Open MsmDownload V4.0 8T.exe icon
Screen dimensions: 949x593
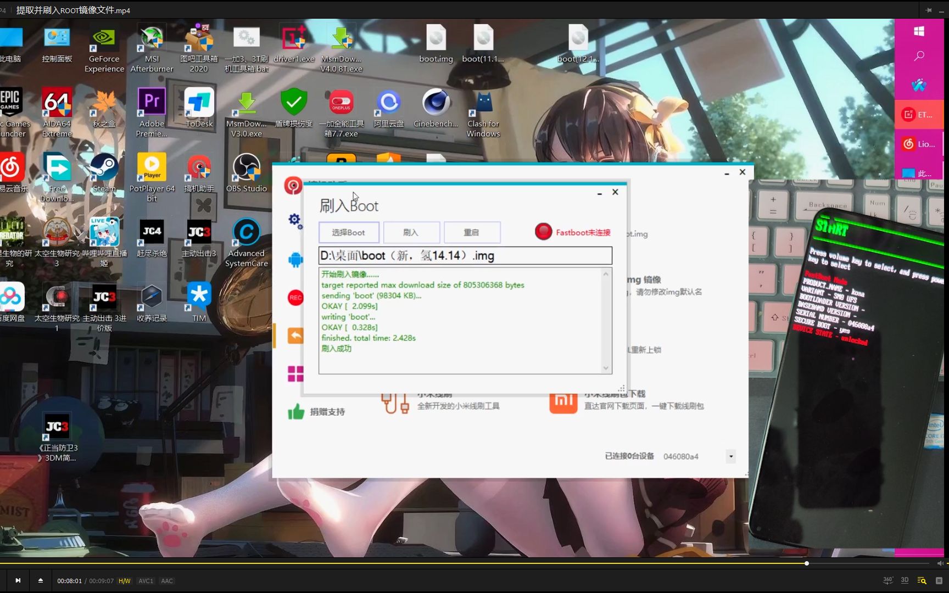click(x=341, y=49)
